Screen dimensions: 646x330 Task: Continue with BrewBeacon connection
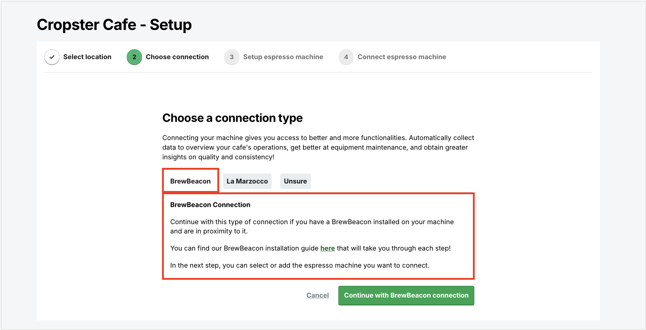406,295
